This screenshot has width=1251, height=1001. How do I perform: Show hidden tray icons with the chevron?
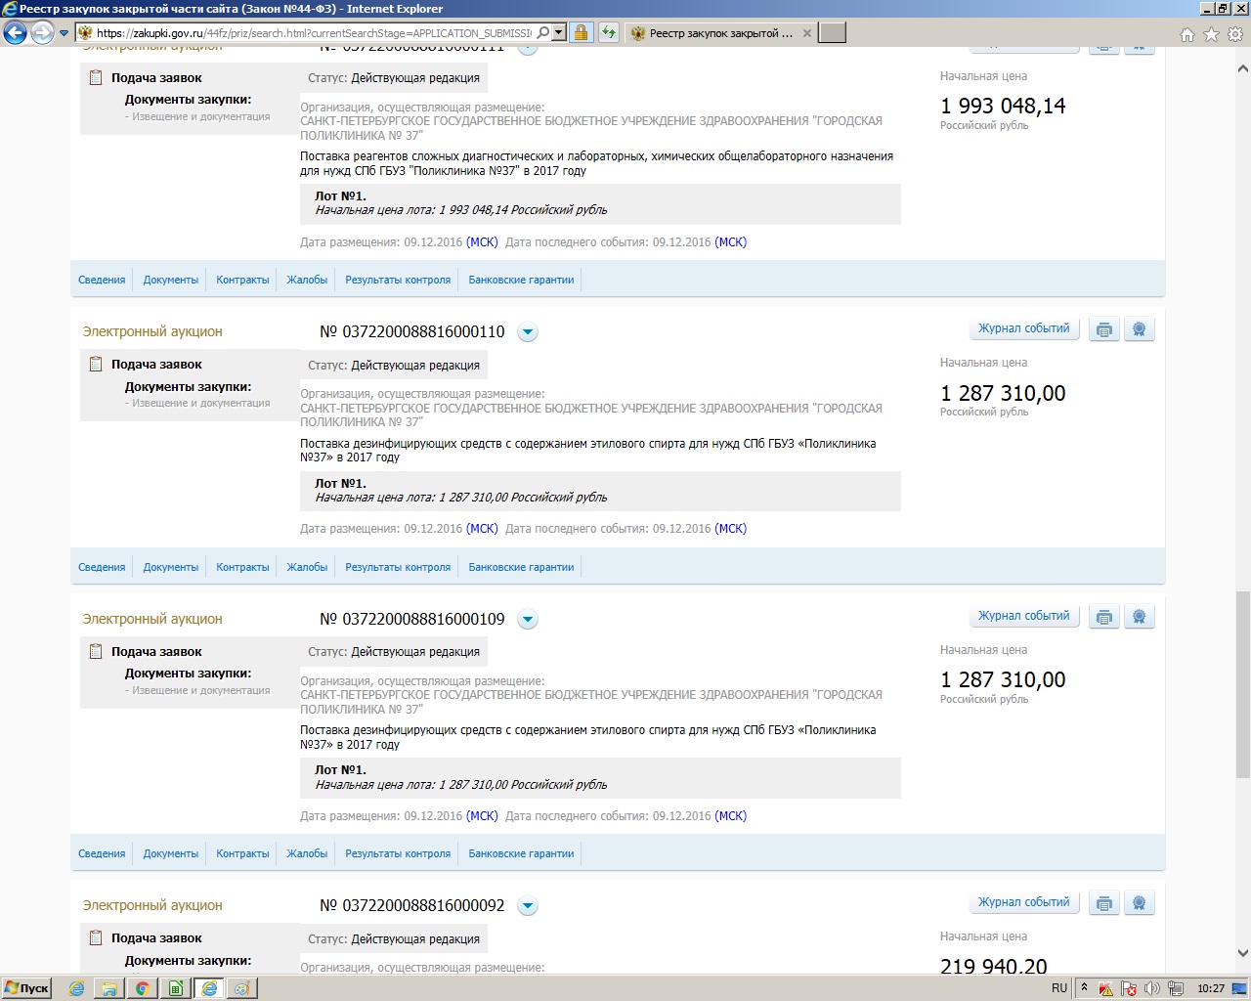[x=1083, y=988]
